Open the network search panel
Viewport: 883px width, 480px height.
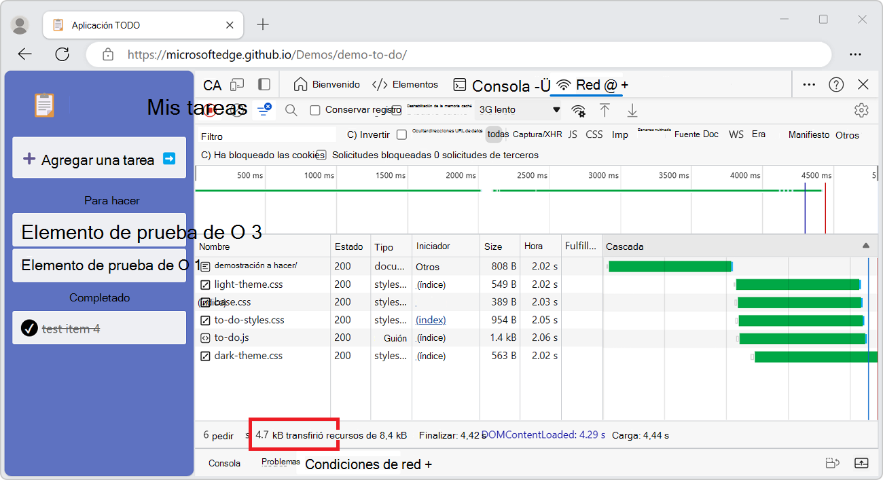point(291,109)
